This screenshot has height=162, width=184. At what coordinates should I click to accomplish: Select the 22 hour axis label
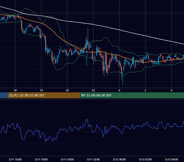tap(93, 90)
